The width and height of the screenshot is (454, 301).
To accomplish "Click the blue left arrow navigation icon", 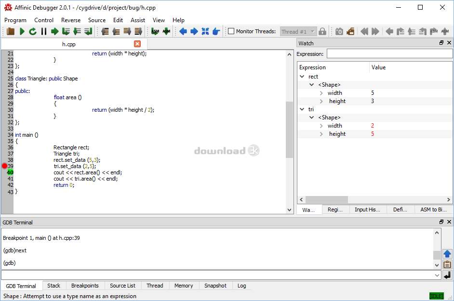I will (x=183, y=32).
